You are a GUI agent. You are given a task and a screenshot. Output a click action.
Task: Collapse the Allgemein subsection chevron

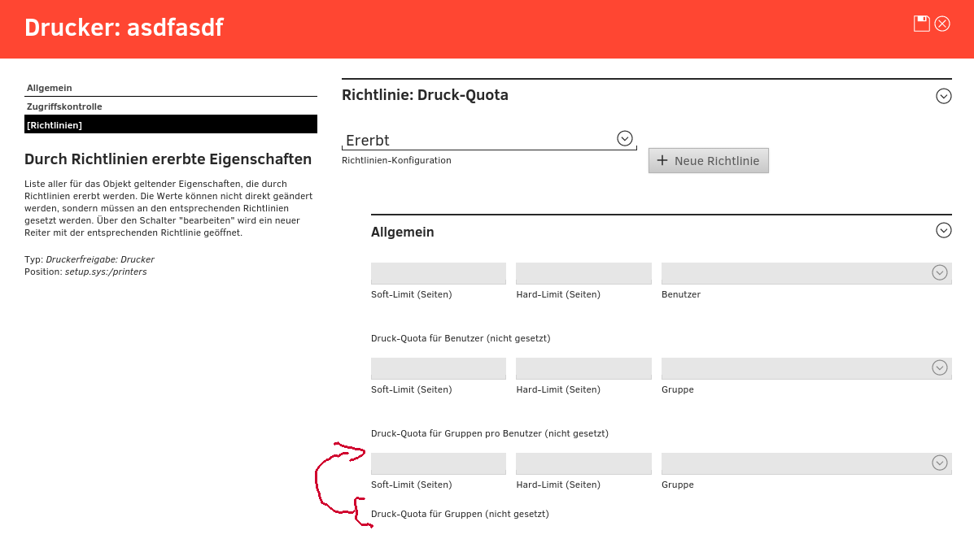point(943,231)
